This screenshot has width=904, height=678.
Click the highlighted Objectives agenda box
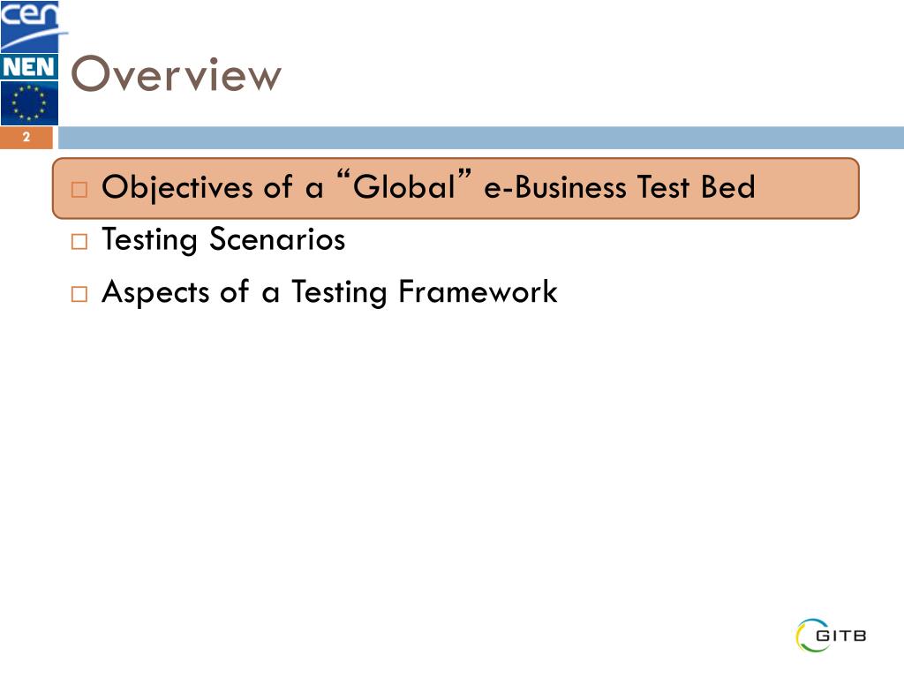456,188
